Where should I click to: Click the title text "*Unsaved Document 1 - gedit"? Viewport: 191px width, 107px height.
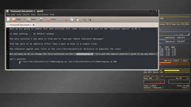tap(27, 11)
